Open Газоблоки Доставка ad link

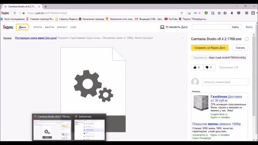[226, 98]
